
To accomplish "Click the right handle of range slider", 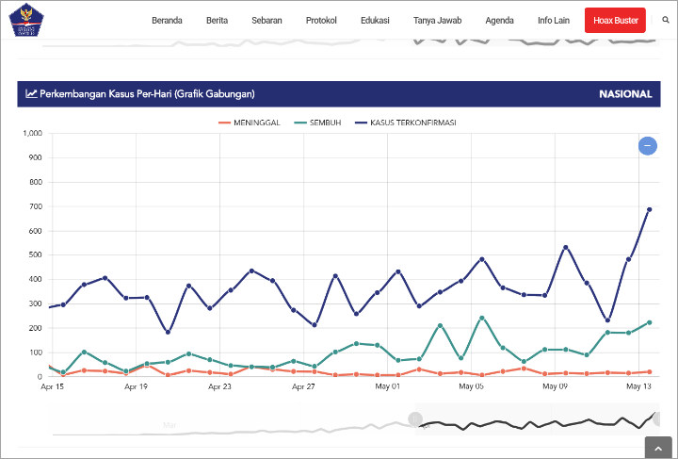I will [x=657, y=418].
